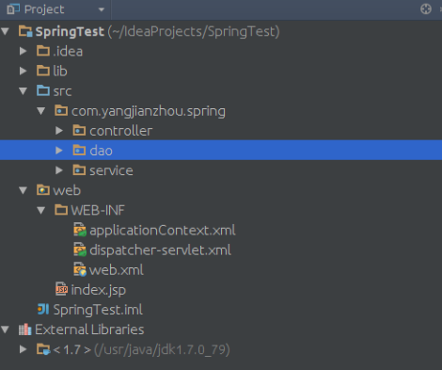The width and height of the screenshot is (442, 370).
Task: Click the dao package icon
Action: [x=79, y=150]
